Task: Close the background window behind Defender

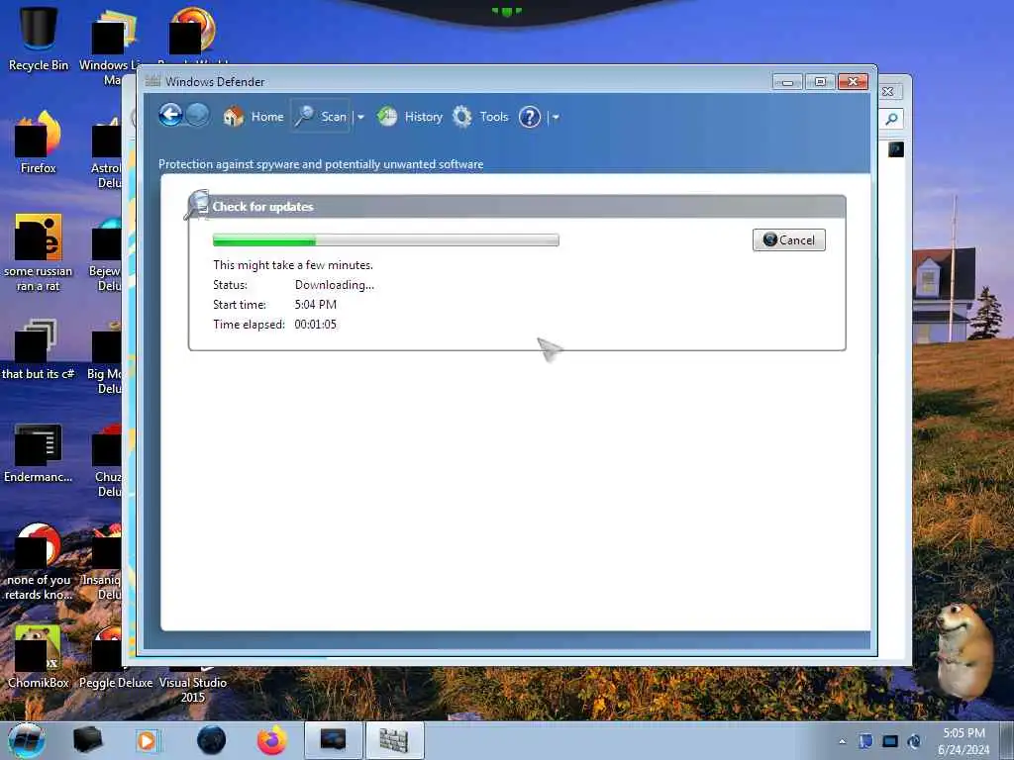Action: click(x=888, y=92)
